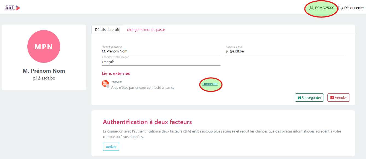Click the Déconnecter text link
Screen dimensions: 366x159
pos(354,8)
